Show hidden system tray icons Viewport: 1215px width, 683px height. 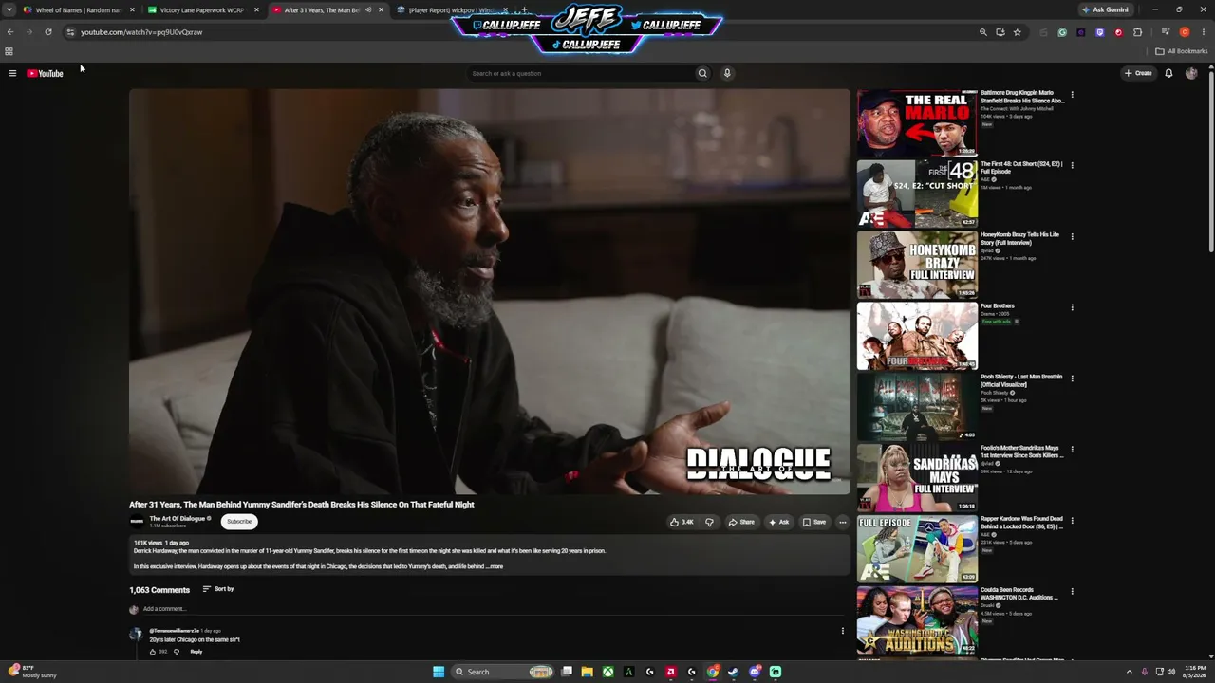[x=1129, y=672]
